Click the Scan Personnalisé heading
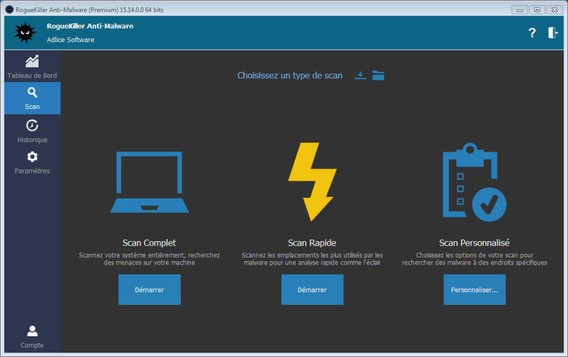 tap(474, 243)
